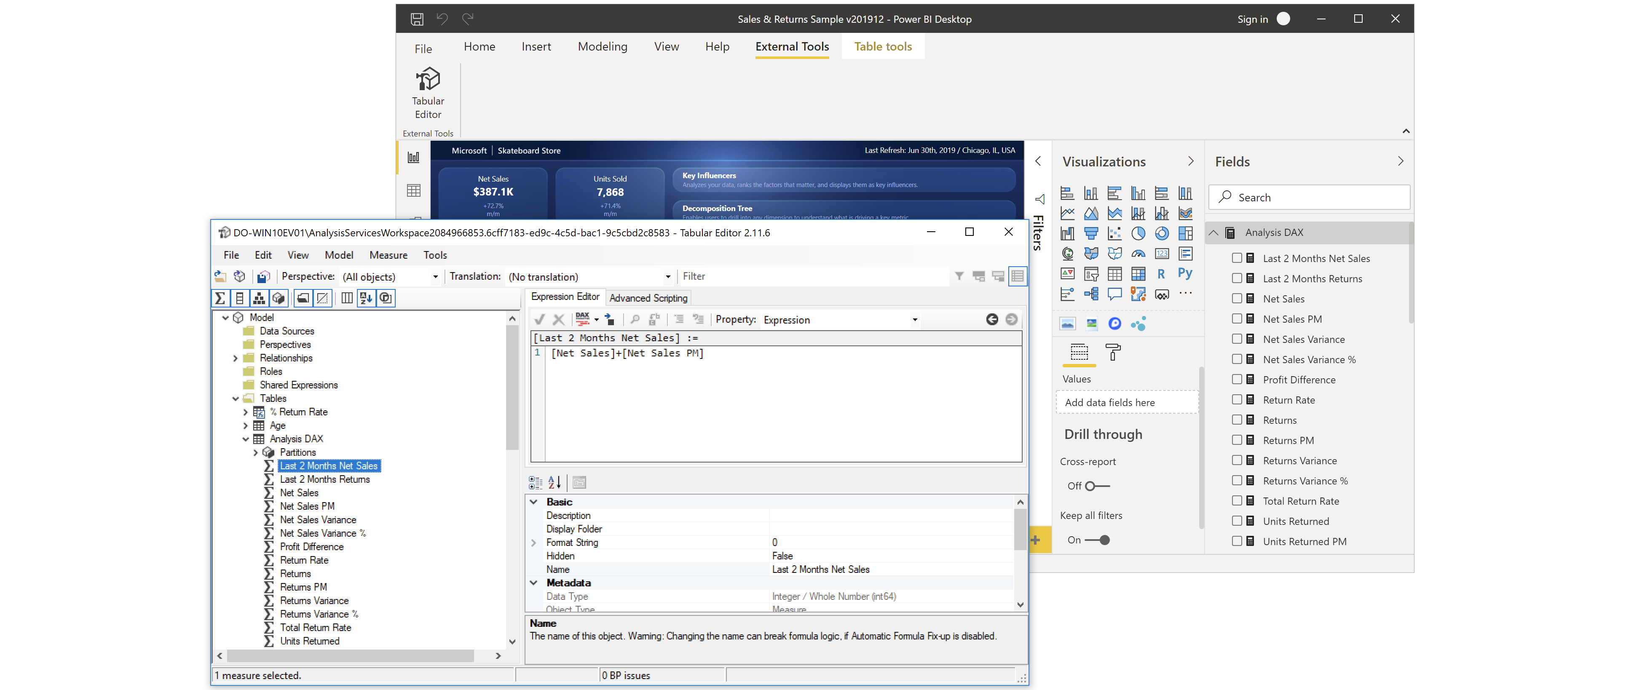1634x690 pixels.
Task: Switch to the Advanced Scripting tab
Action: (x=648, y=297)
